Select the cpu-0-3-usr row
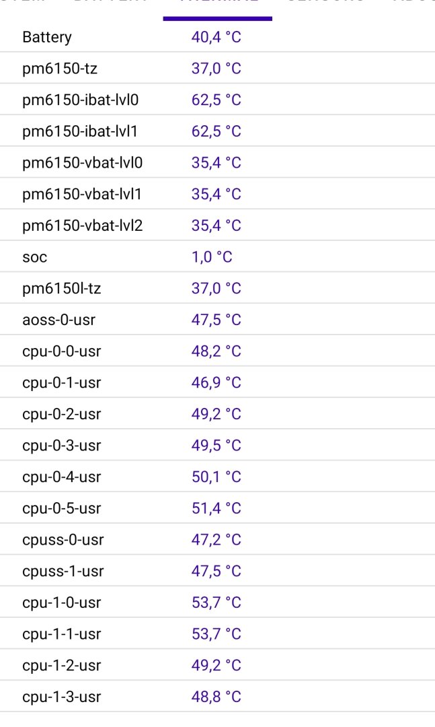Screen dimensions: 435x727 click(x=61, y=446)
